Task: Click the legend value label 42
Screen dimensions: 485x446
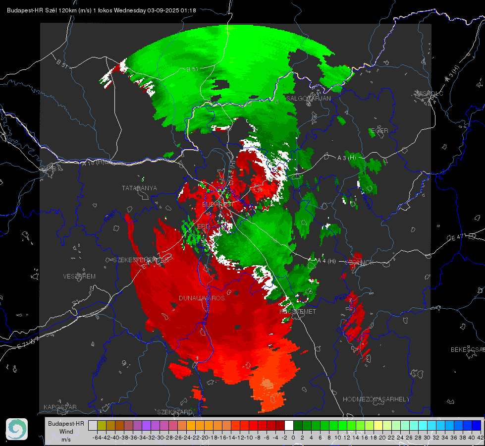Action: coord(481,438)
